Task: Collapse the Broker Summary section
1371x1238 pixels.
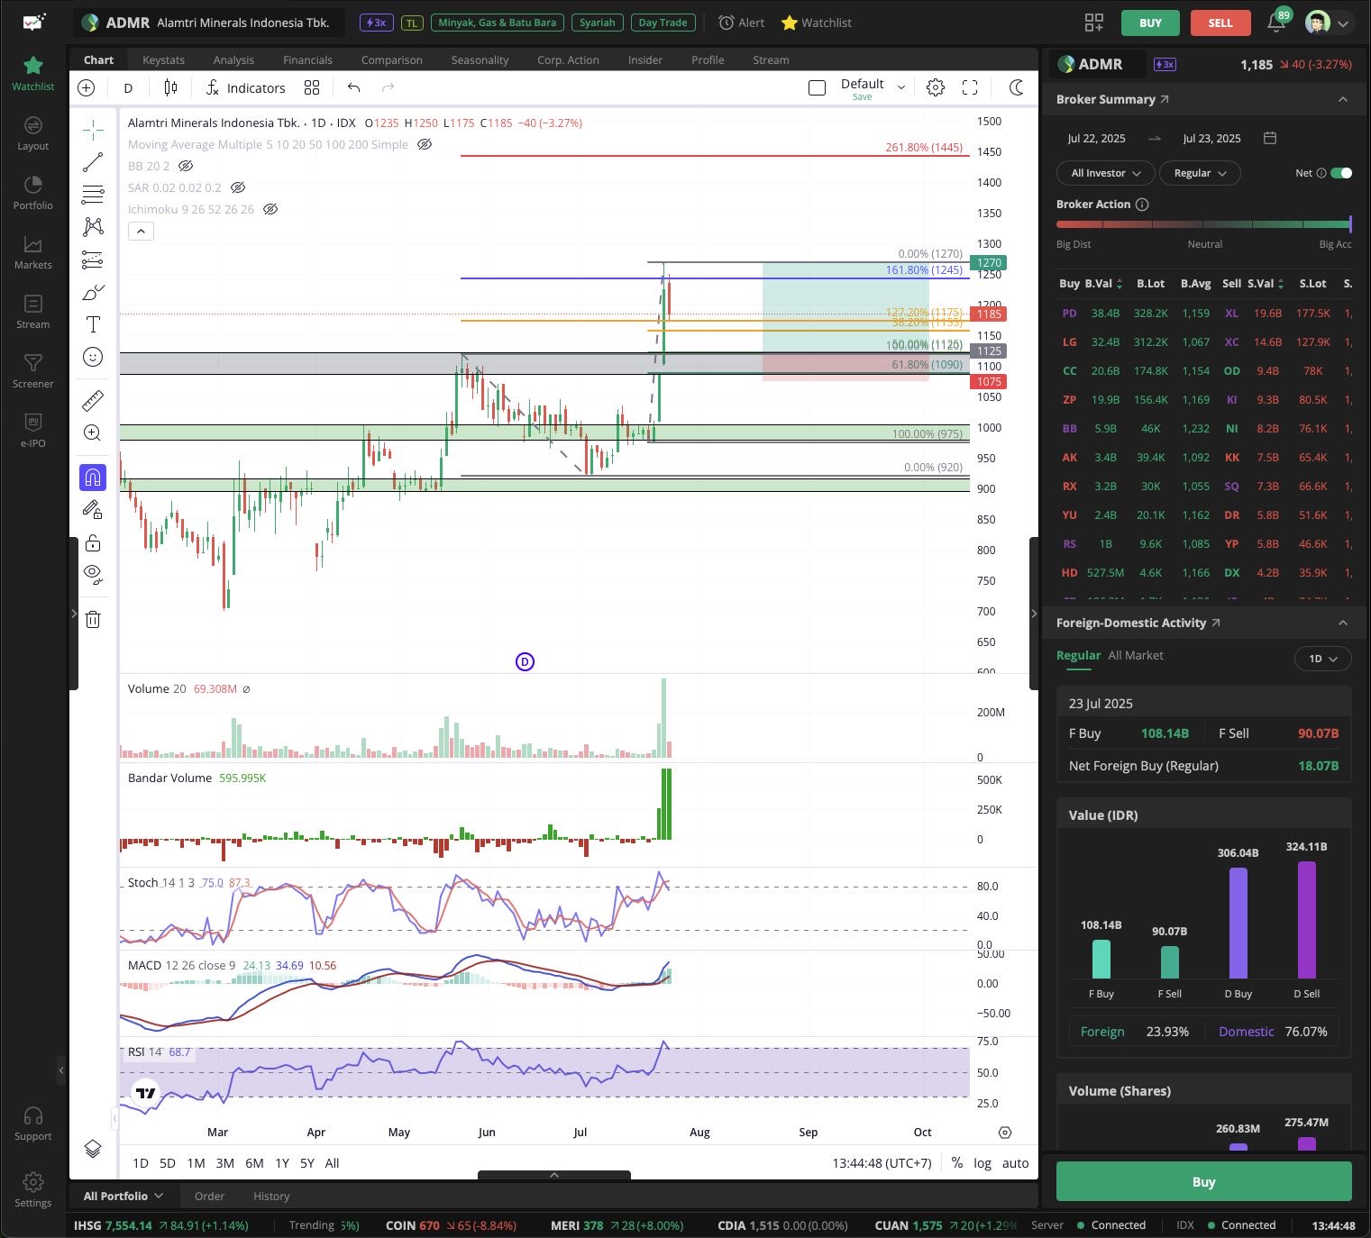Action: coord(1343,99)
